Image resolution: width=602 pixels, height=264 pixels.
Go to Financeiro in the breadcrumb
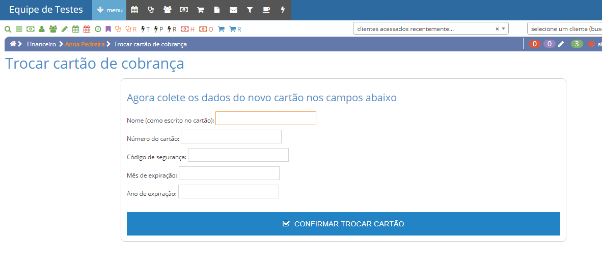(x=41, y=44)
